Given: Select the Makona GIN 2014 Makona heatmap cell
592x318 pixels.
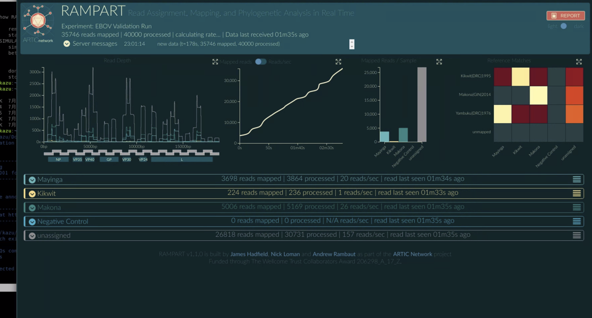Looking at the screenshot, I should 539,96.
